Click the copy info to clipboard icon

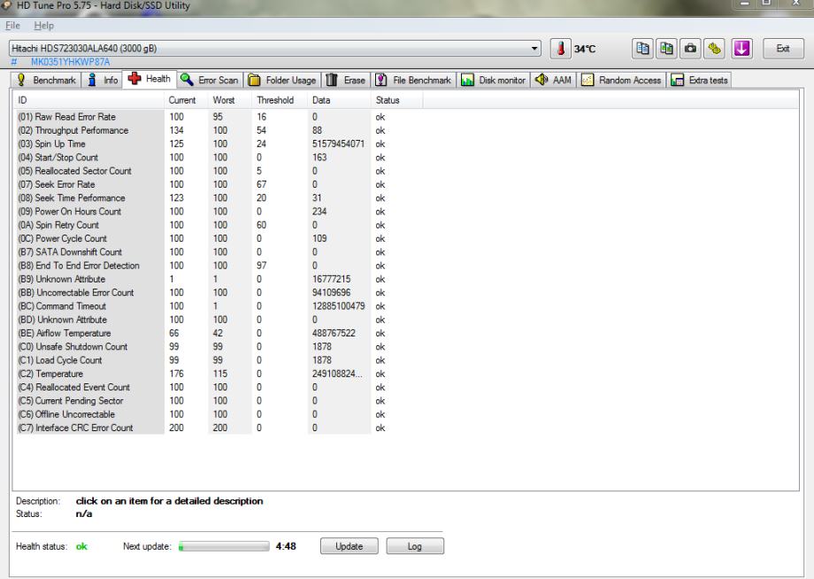coord(642,49)
